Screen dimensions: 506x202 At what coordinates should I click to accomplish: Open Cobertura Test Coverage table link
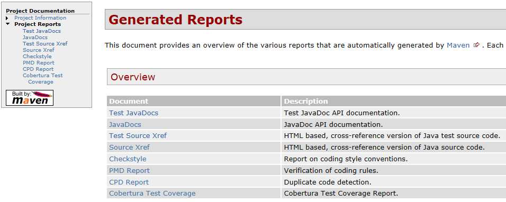[x=152, y=194]
